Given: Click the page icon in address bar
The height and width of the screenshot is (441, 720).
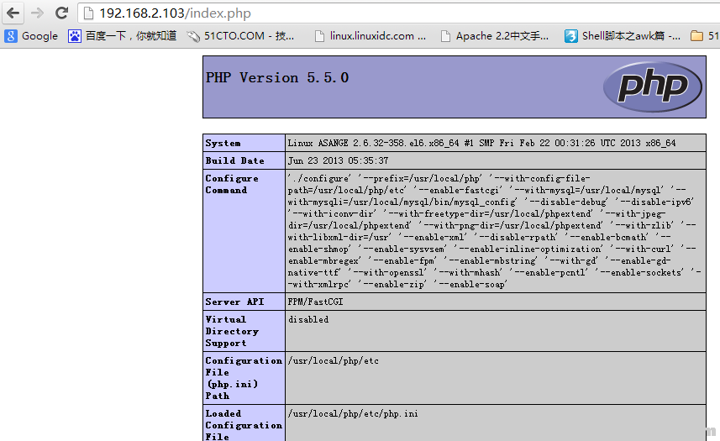Looking at the screenshot, I should (88, 13).
